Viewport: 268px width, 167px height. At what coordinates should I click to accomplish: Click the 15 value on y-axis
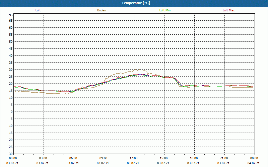coord(11,91)
